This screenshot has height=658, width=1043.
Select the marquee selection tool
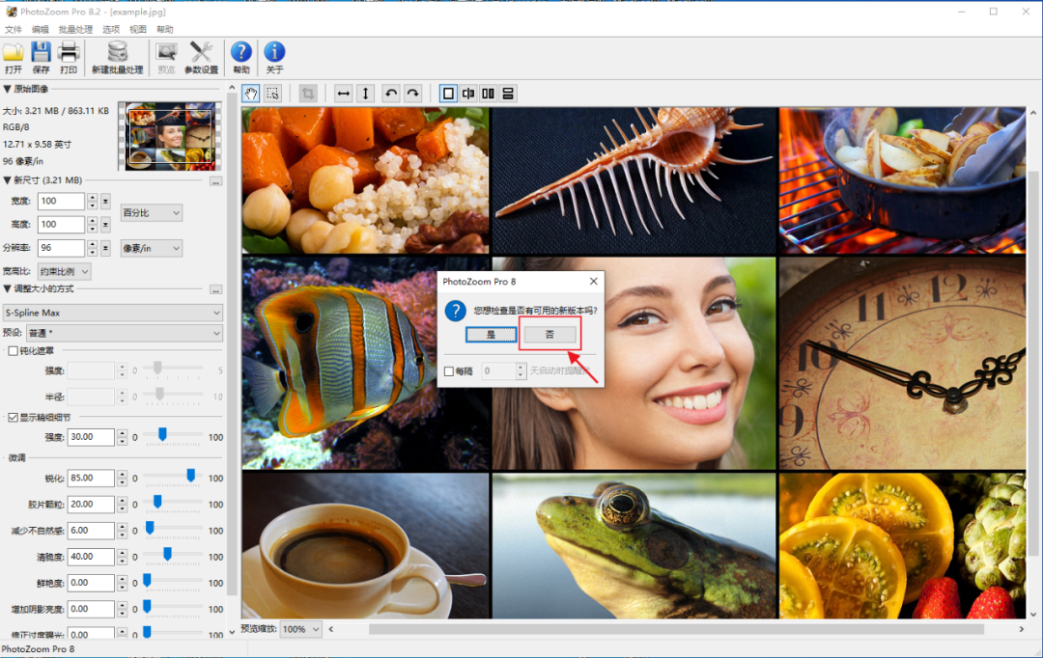pos(272,94)
